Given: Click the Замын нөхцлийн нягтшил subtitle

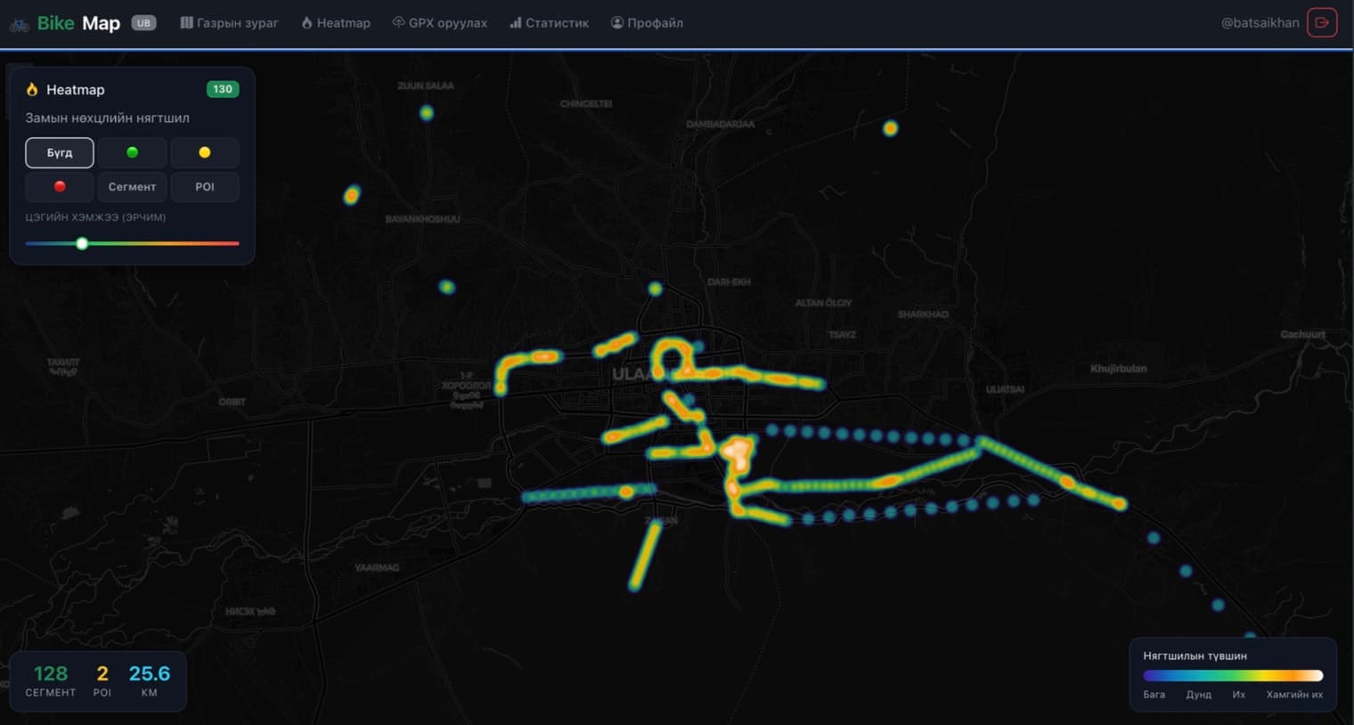Looking at the screenshot, I should [x=107, y=118].
